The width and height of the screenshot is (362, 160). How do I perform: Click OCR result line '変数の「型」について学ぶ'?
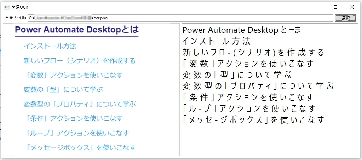click(x=237, y=75)
